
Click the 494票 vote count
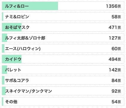[x=115, y=59]
